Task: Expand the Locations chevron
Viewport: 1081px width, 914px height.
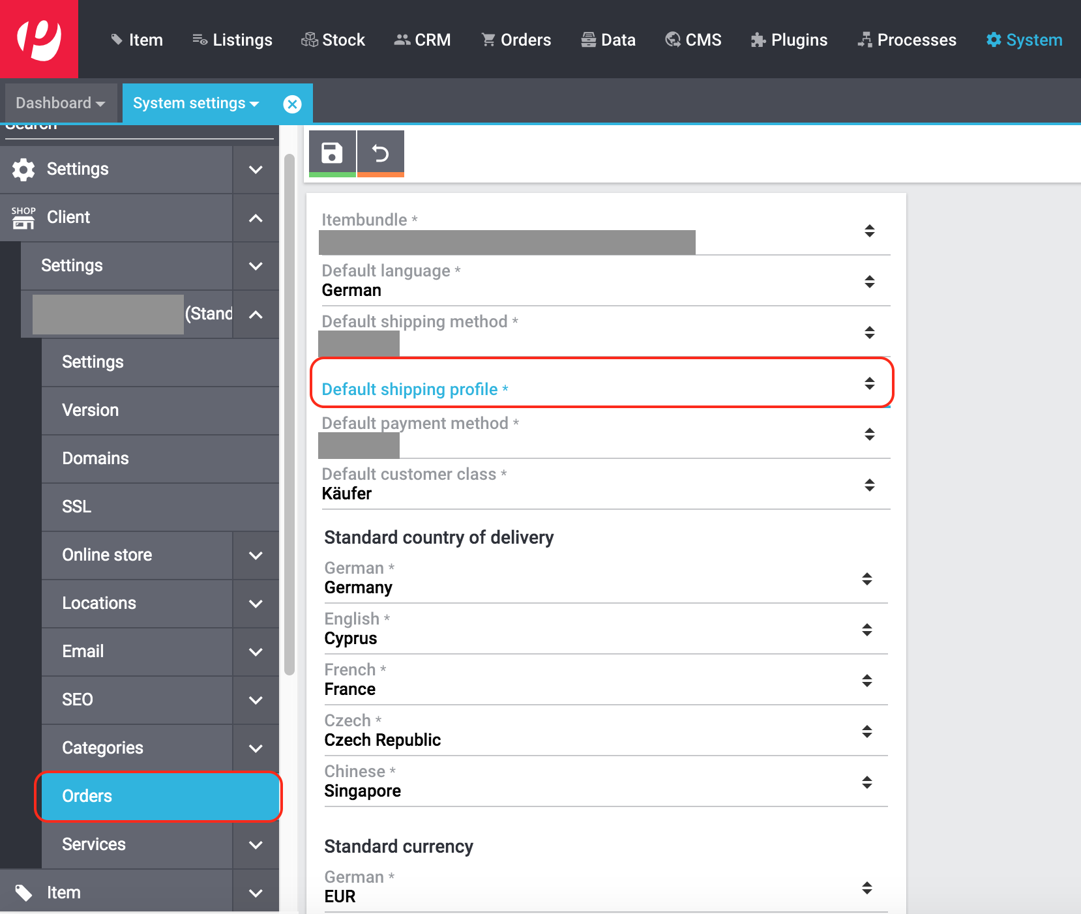Action: (256, 604)
